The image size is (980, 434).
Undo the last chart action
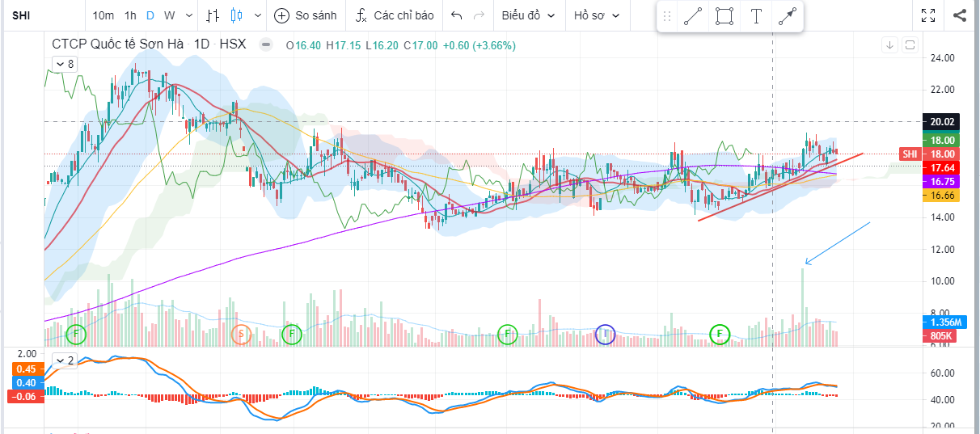[x=457, y=15]
